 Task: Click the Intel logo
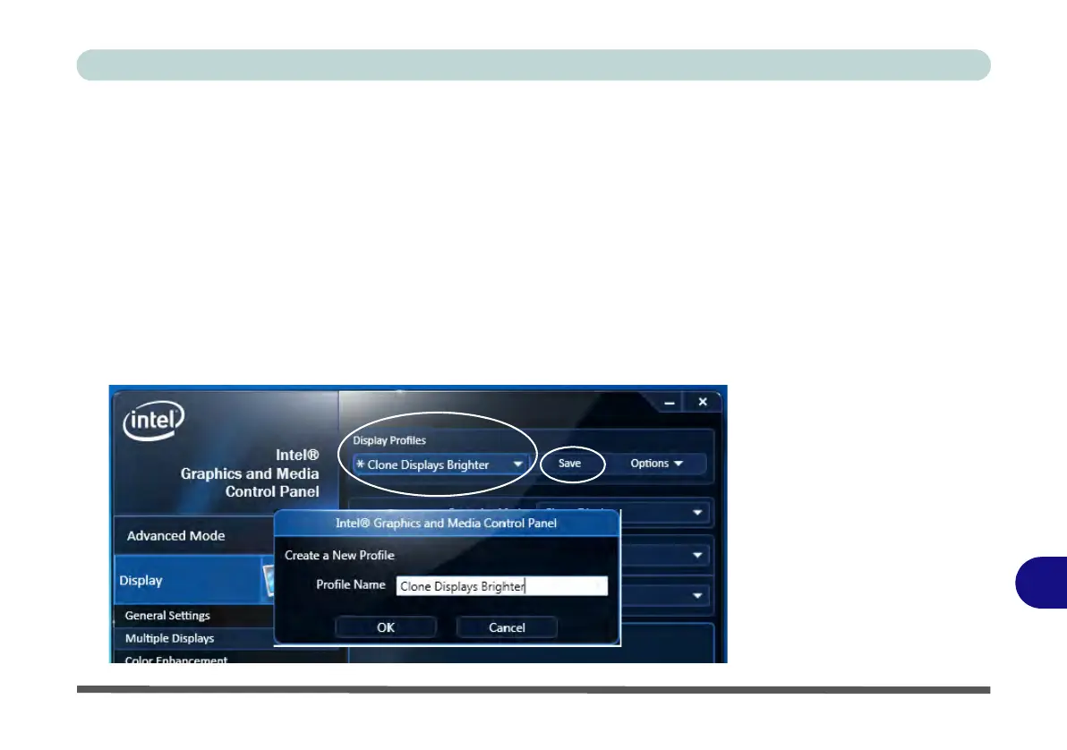tap(154, 421)
